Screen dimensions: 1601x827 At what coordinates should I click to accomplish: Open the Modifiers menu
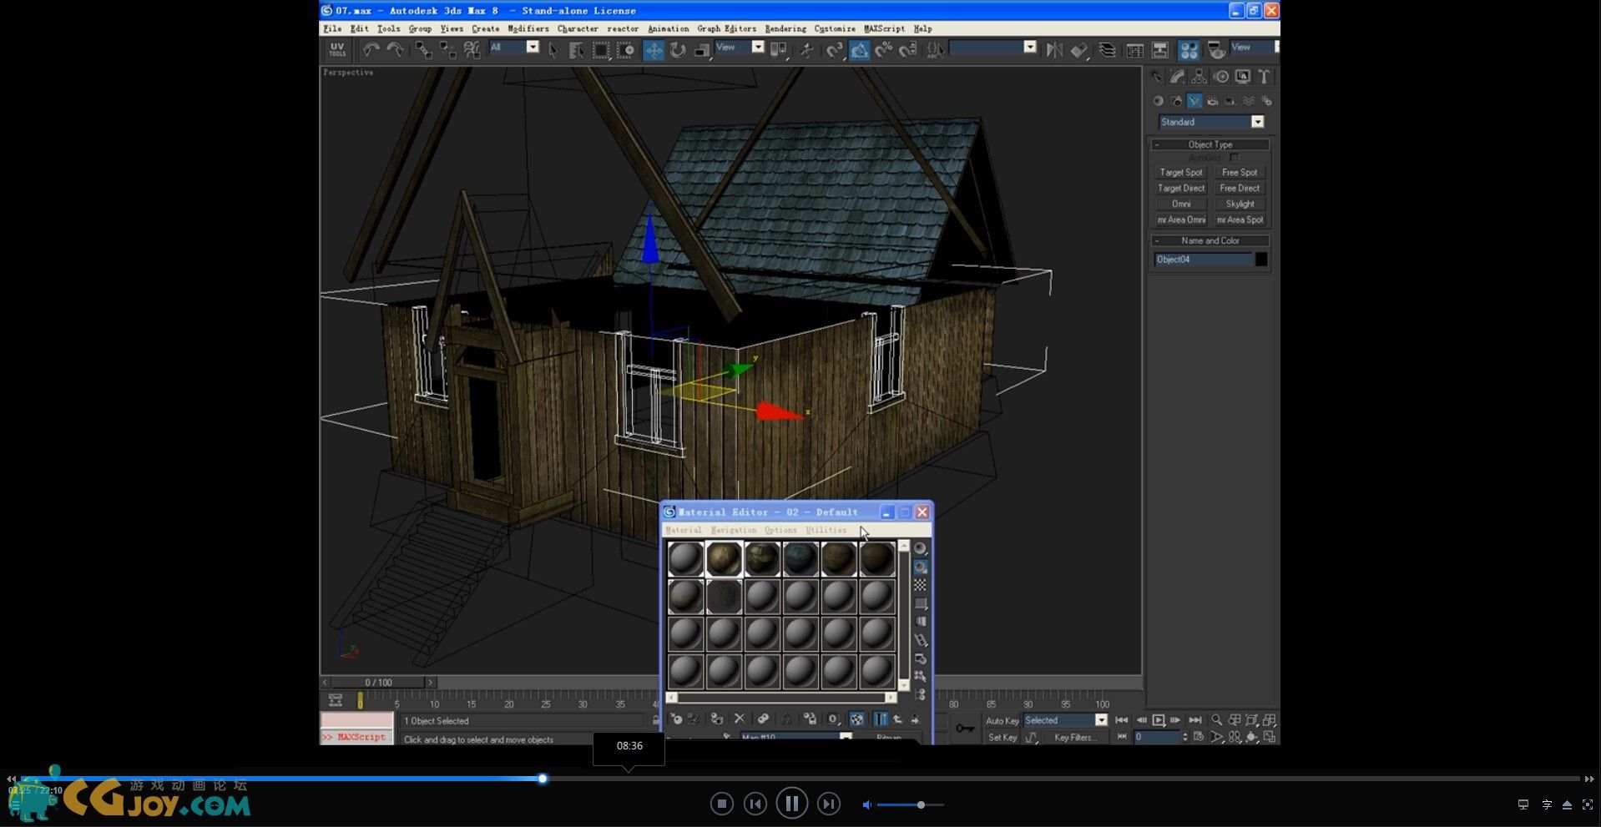pyautogui.click(x=528, y=28)
